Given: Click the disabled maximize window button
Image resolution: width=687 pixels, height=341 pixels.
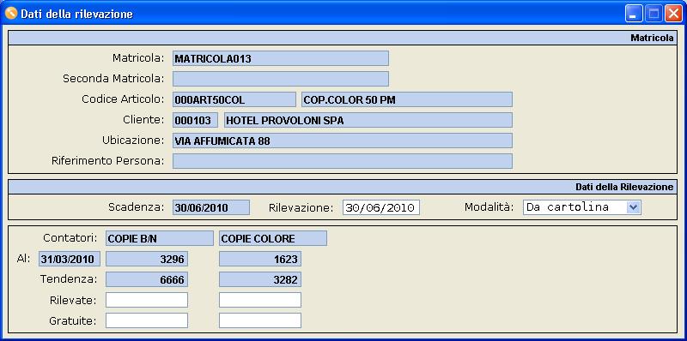Looking at the screenshot, I should click(x=654, y=14).
